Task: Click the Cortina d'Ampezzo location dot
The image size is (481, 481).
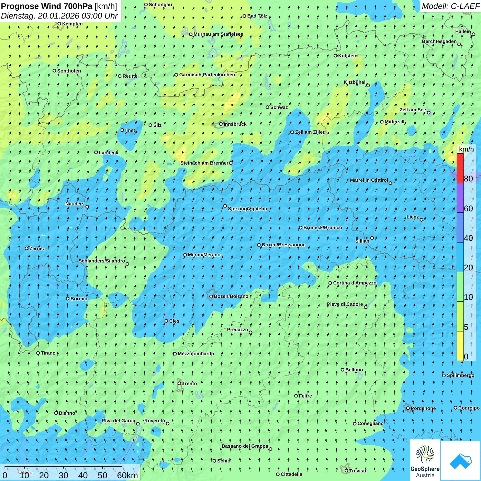Action: click(331, 283)
